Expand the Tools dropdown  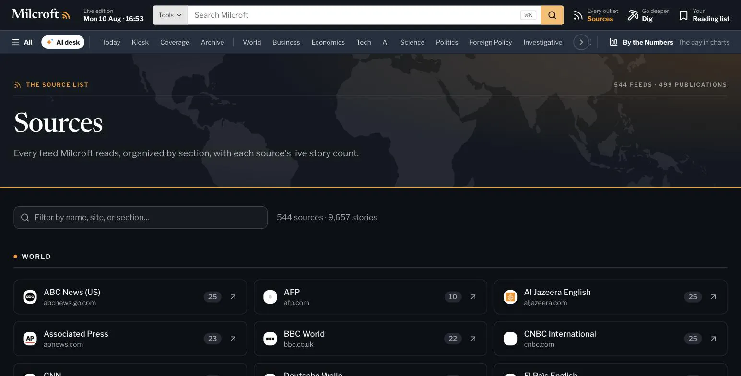170,15
